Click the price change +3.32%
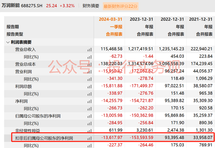This screenshot has width=215, height=148. click(x=67, y=6)
